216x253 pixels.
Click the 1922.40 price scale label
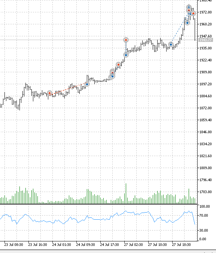206,60
